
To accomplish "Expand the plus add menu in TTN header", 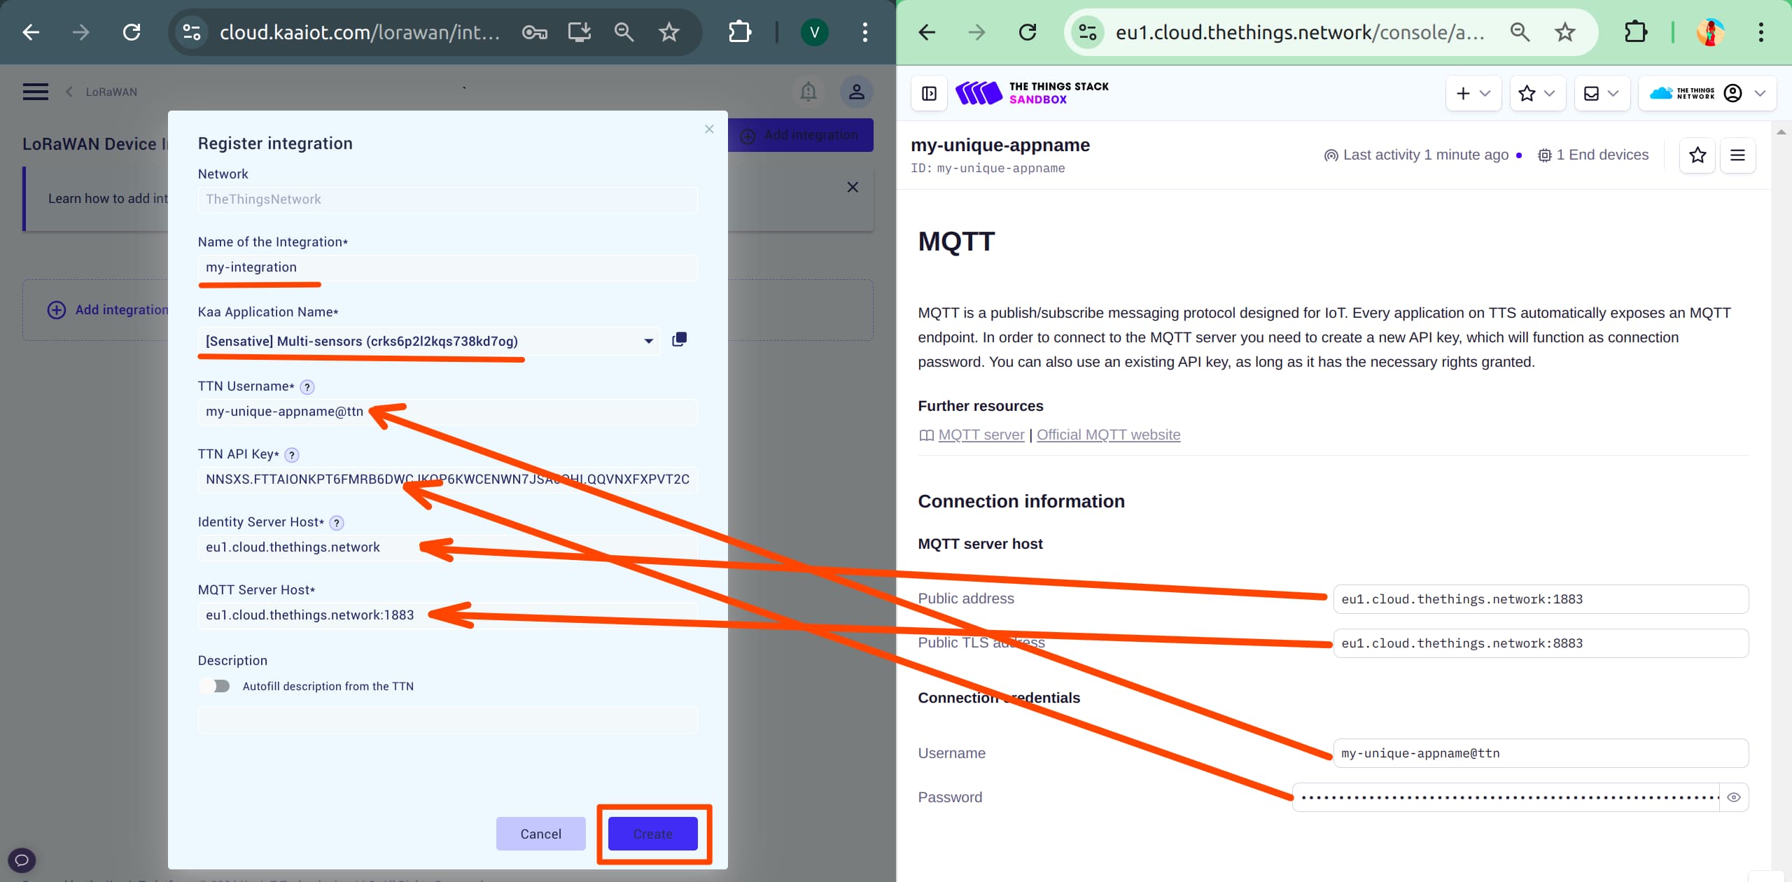I will tap(1473, 93).
